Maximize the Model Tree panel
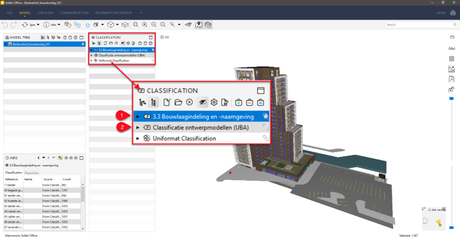Screen dimensions: 460x239 [82, 37]
